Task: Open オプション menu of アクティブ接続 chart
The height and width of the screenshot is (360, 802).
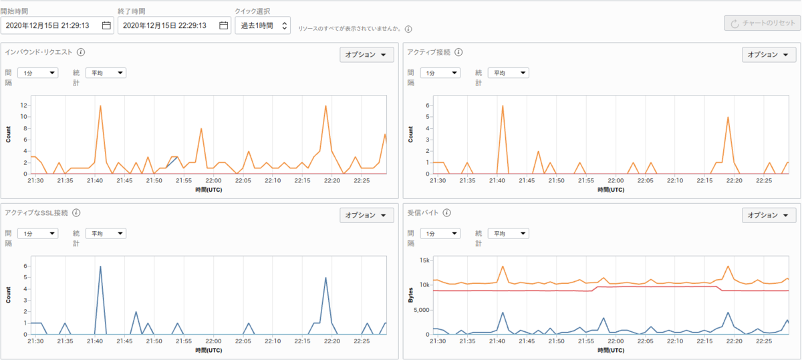Action: point(769,55)
